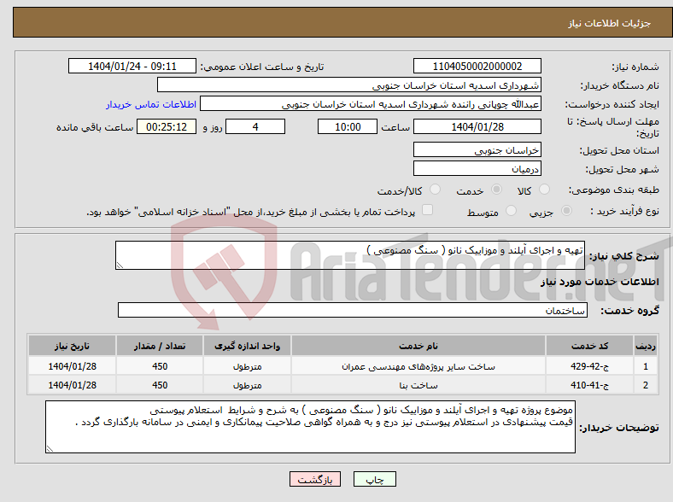
Task: Select the متوسط purchase type radio
Action: point(511,211)
